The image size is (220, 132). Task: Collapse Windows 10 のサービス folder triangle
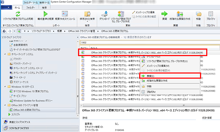point(5,87)
